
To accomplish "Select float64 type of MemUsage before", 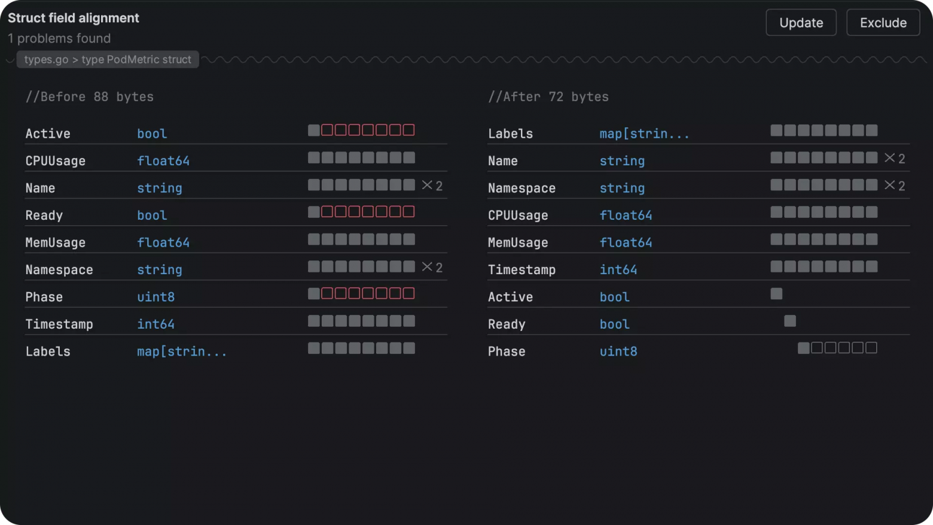I will tap(163, 242).
